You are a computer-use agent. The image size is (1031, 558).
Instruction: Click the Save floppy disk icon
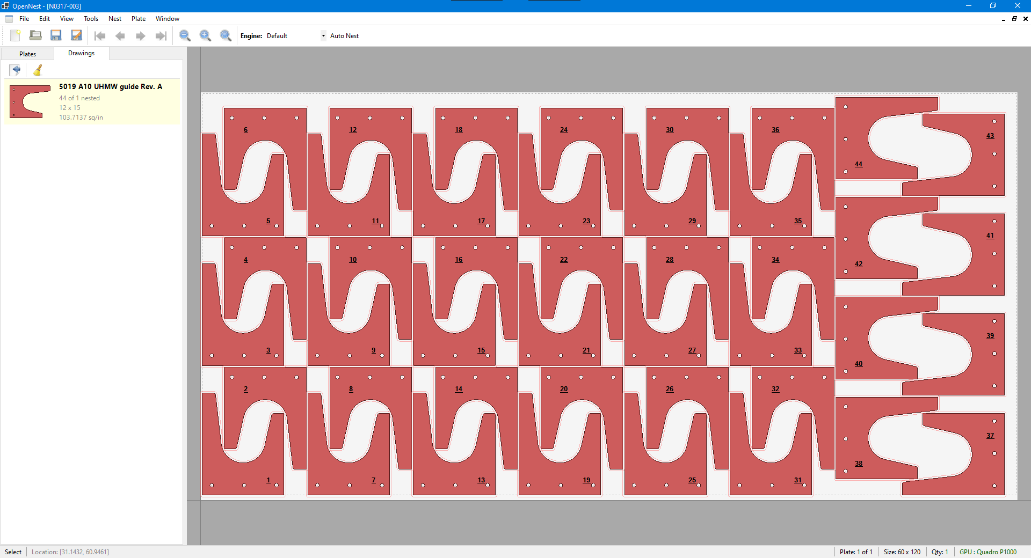[x=56, y=36]
